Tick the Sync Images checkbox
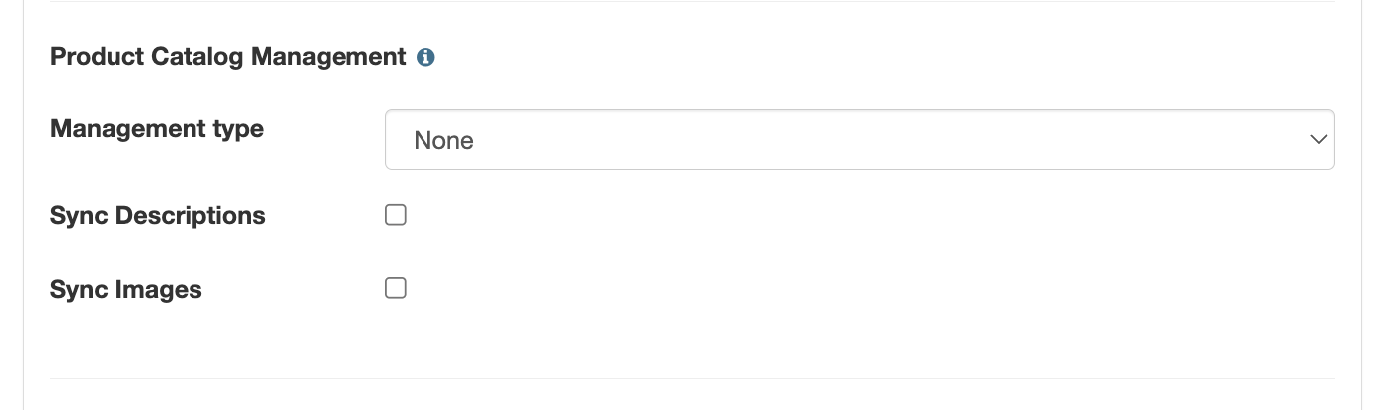The width and height of the screenshot is (1384, 410). point(396,288)
